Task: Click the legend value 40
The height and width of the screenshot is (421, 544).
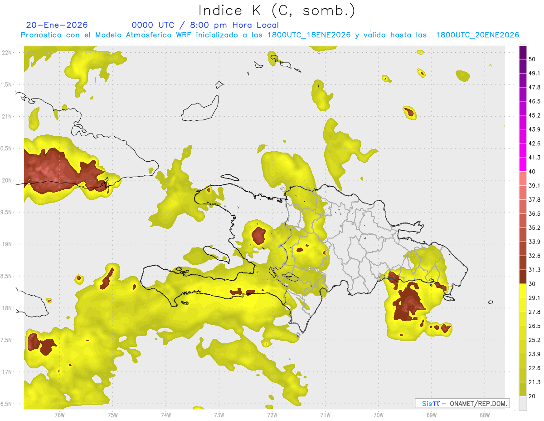Action: pyautogui.click(x=533, y=172)
